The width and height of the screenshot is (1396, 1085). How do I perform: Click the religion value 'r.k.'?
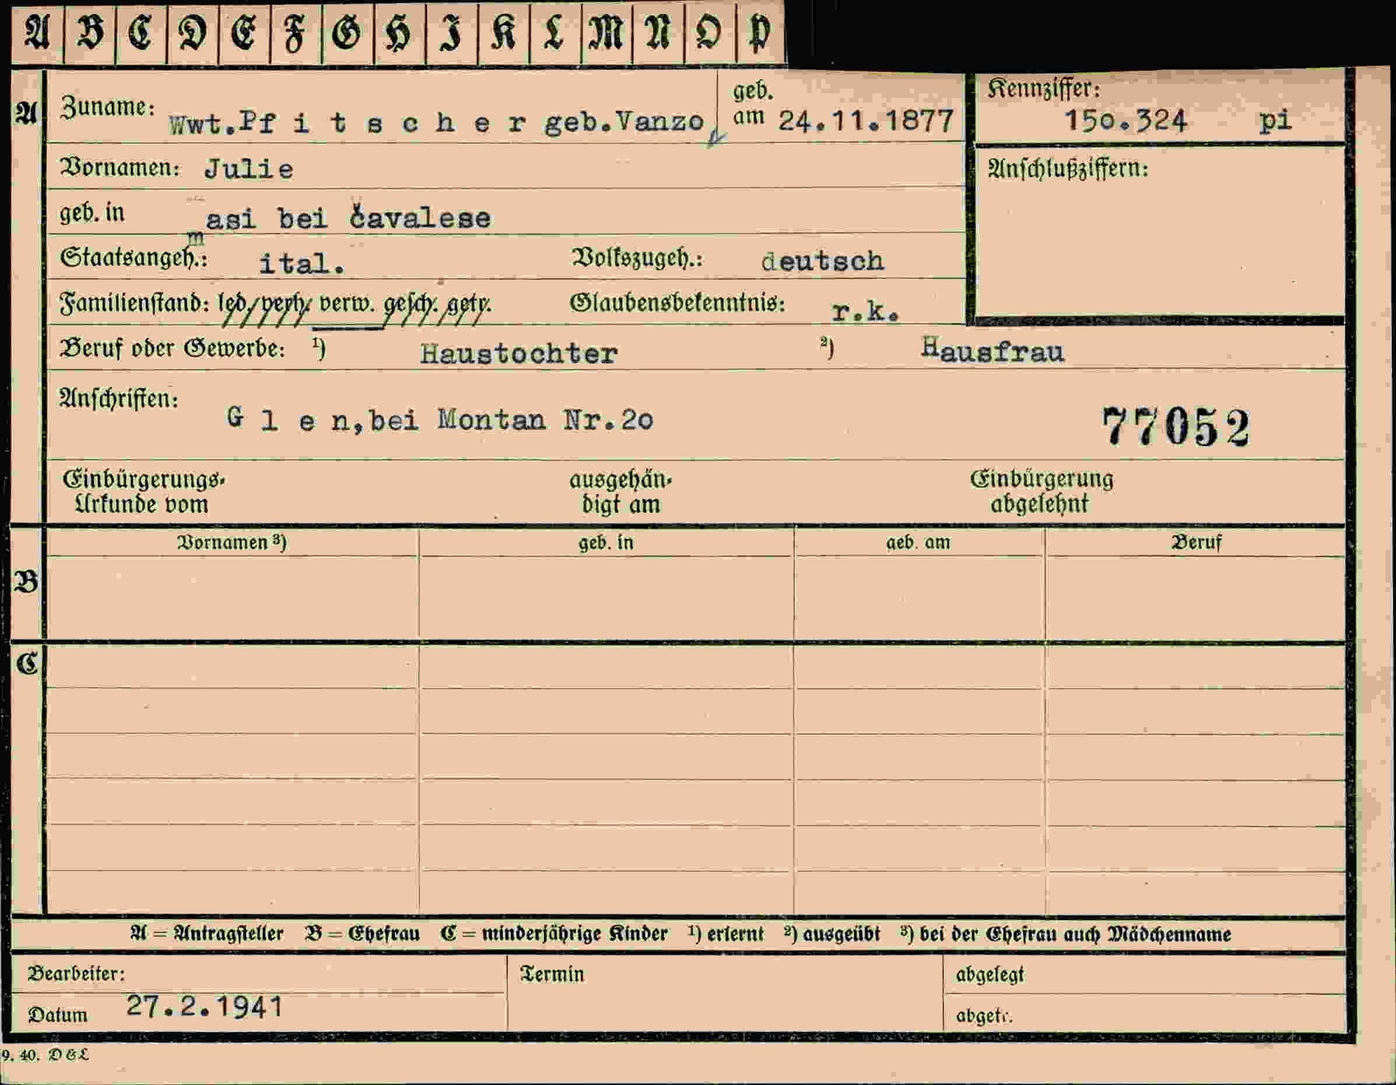(x=865, y=311)
